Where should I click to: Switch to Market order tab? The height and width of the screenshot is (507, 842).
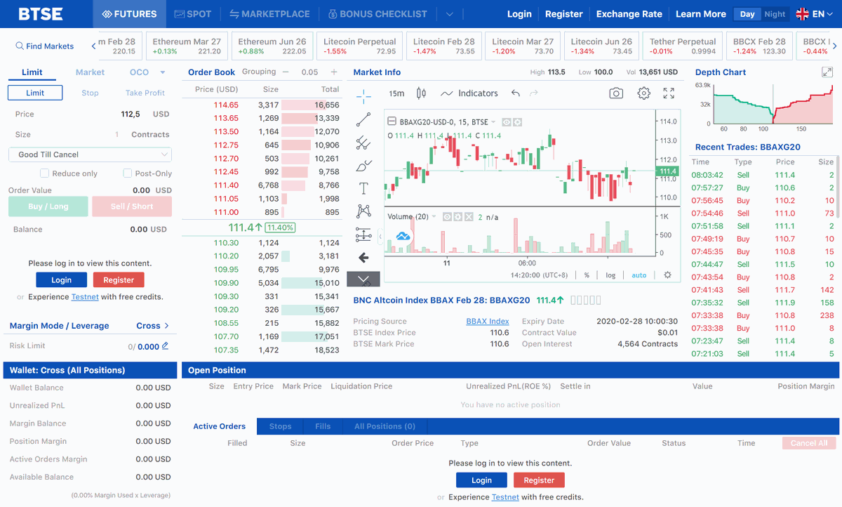90,72
